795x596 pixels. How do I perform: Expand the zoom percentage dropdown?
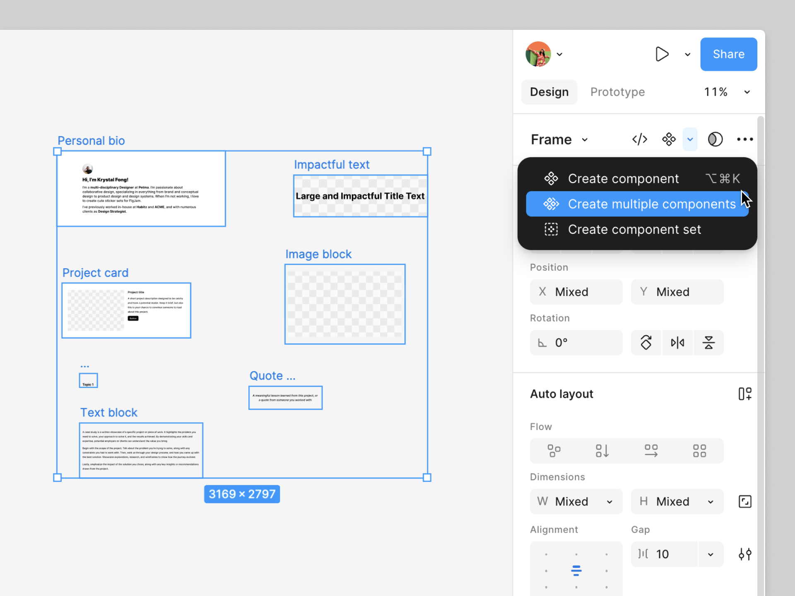(747, 92)
